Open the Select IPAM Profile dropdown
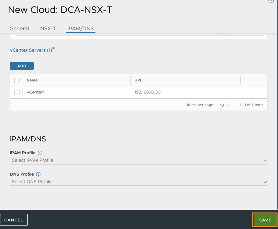 [x=138, y=160]
